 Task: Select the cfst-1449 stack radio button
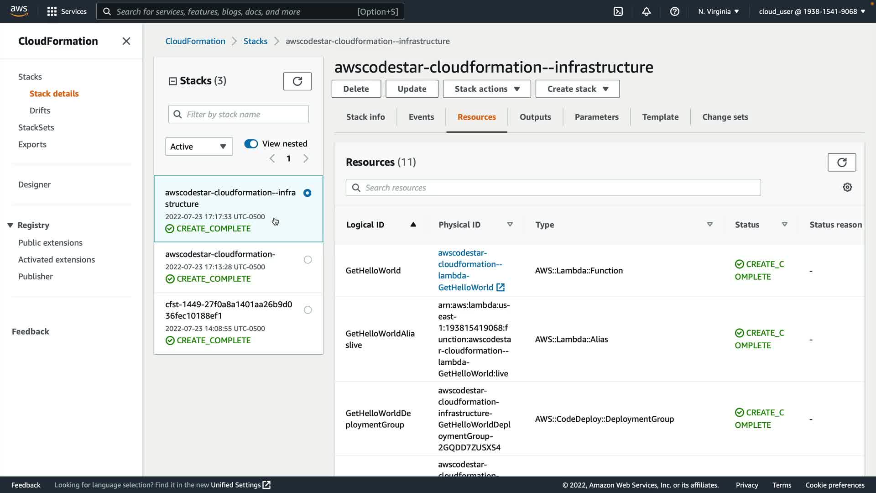coord(308,310)
